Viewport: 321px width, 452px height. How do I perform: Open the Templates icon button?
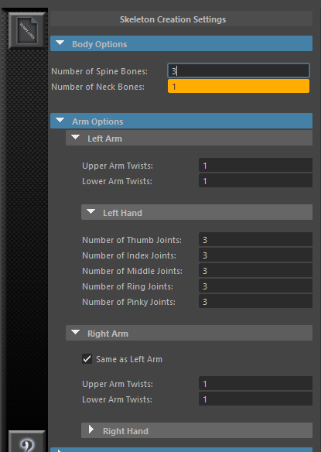pos(27,30)
